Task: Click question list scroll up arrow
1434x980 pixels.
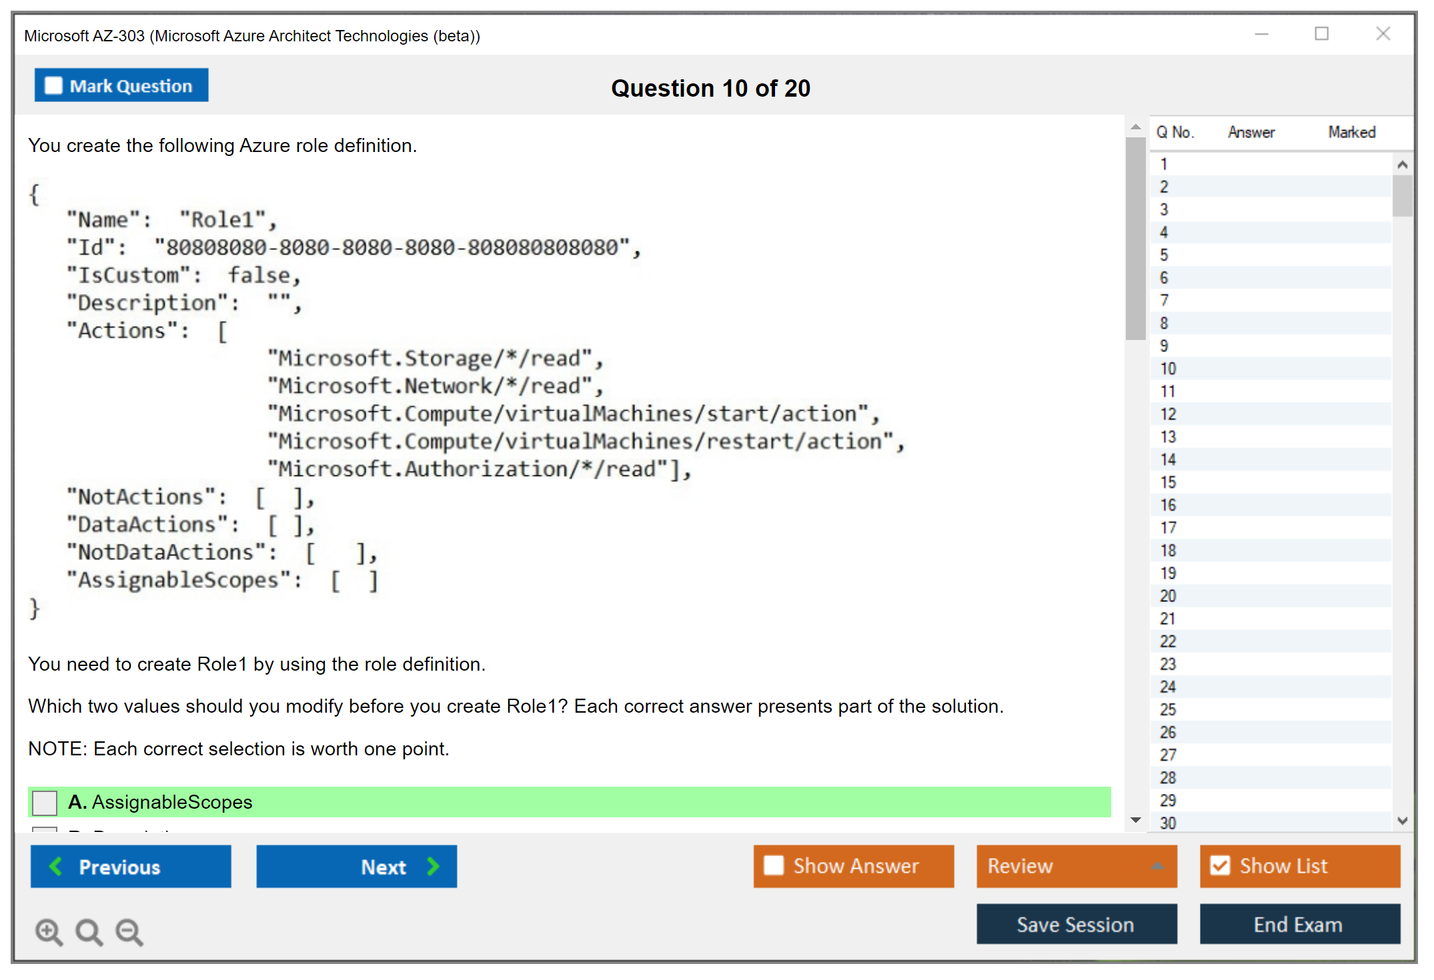Action: click(x=1402, y=165)
